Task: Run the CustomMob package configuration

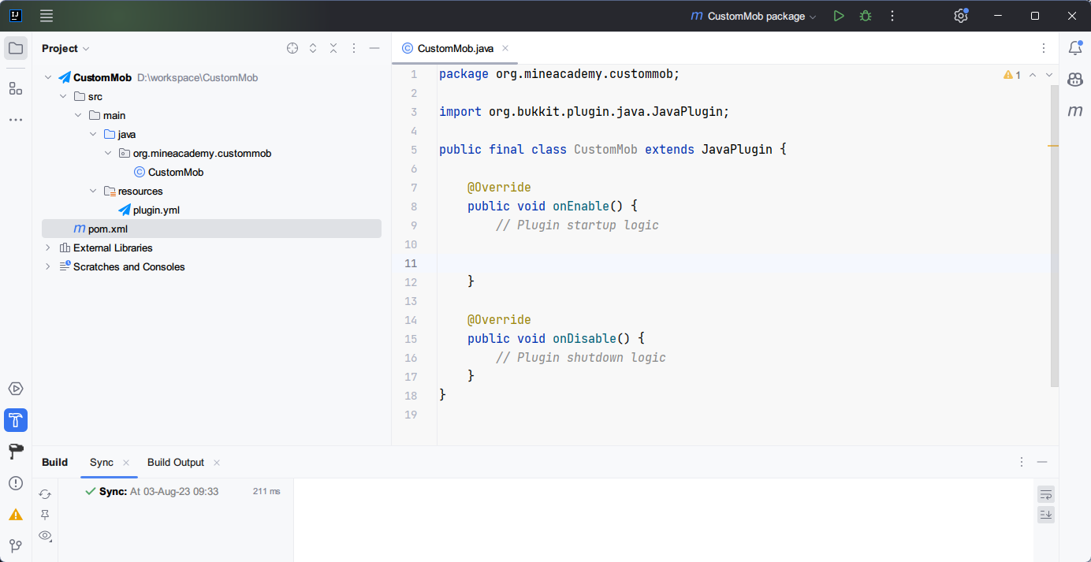Action: click(x=839, y=16)
